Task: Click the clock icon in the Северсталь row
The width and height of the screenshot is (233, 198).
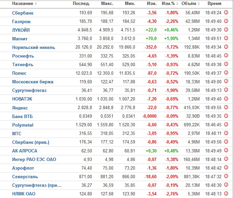Action: coord(226,176)
